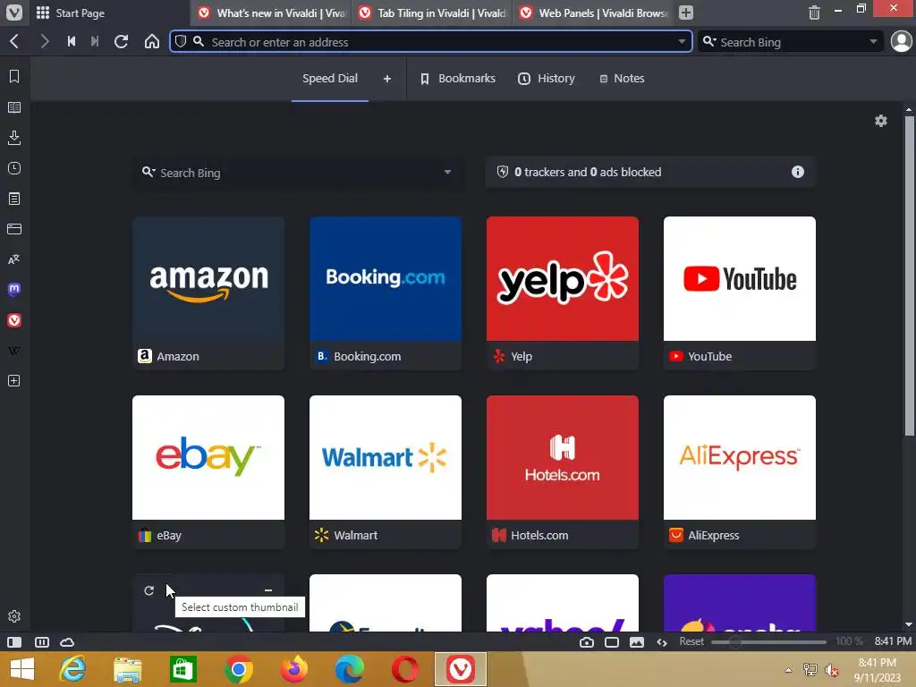Open the Window panel in sidebar

coord(14,229)
